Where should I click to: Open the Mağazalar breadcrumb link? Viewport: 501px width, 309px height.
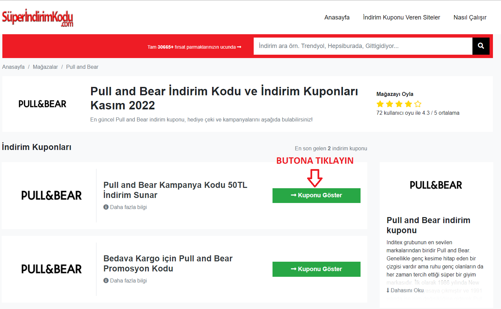45,67
